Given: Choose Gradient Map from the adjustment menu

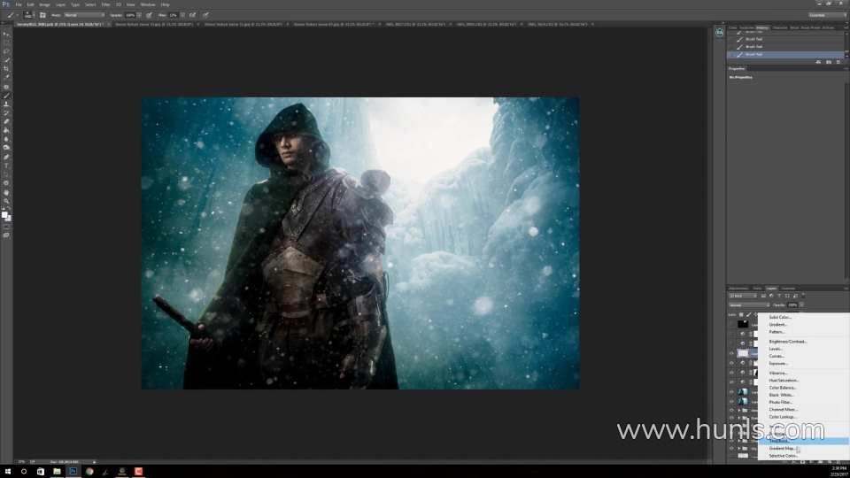Looking at the screenshot, I should (x=782, y=448).
